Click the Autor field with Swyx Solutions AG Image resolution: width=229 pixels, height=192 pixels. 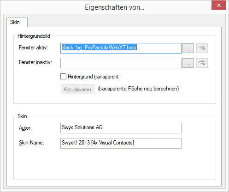tap(121, 128)
